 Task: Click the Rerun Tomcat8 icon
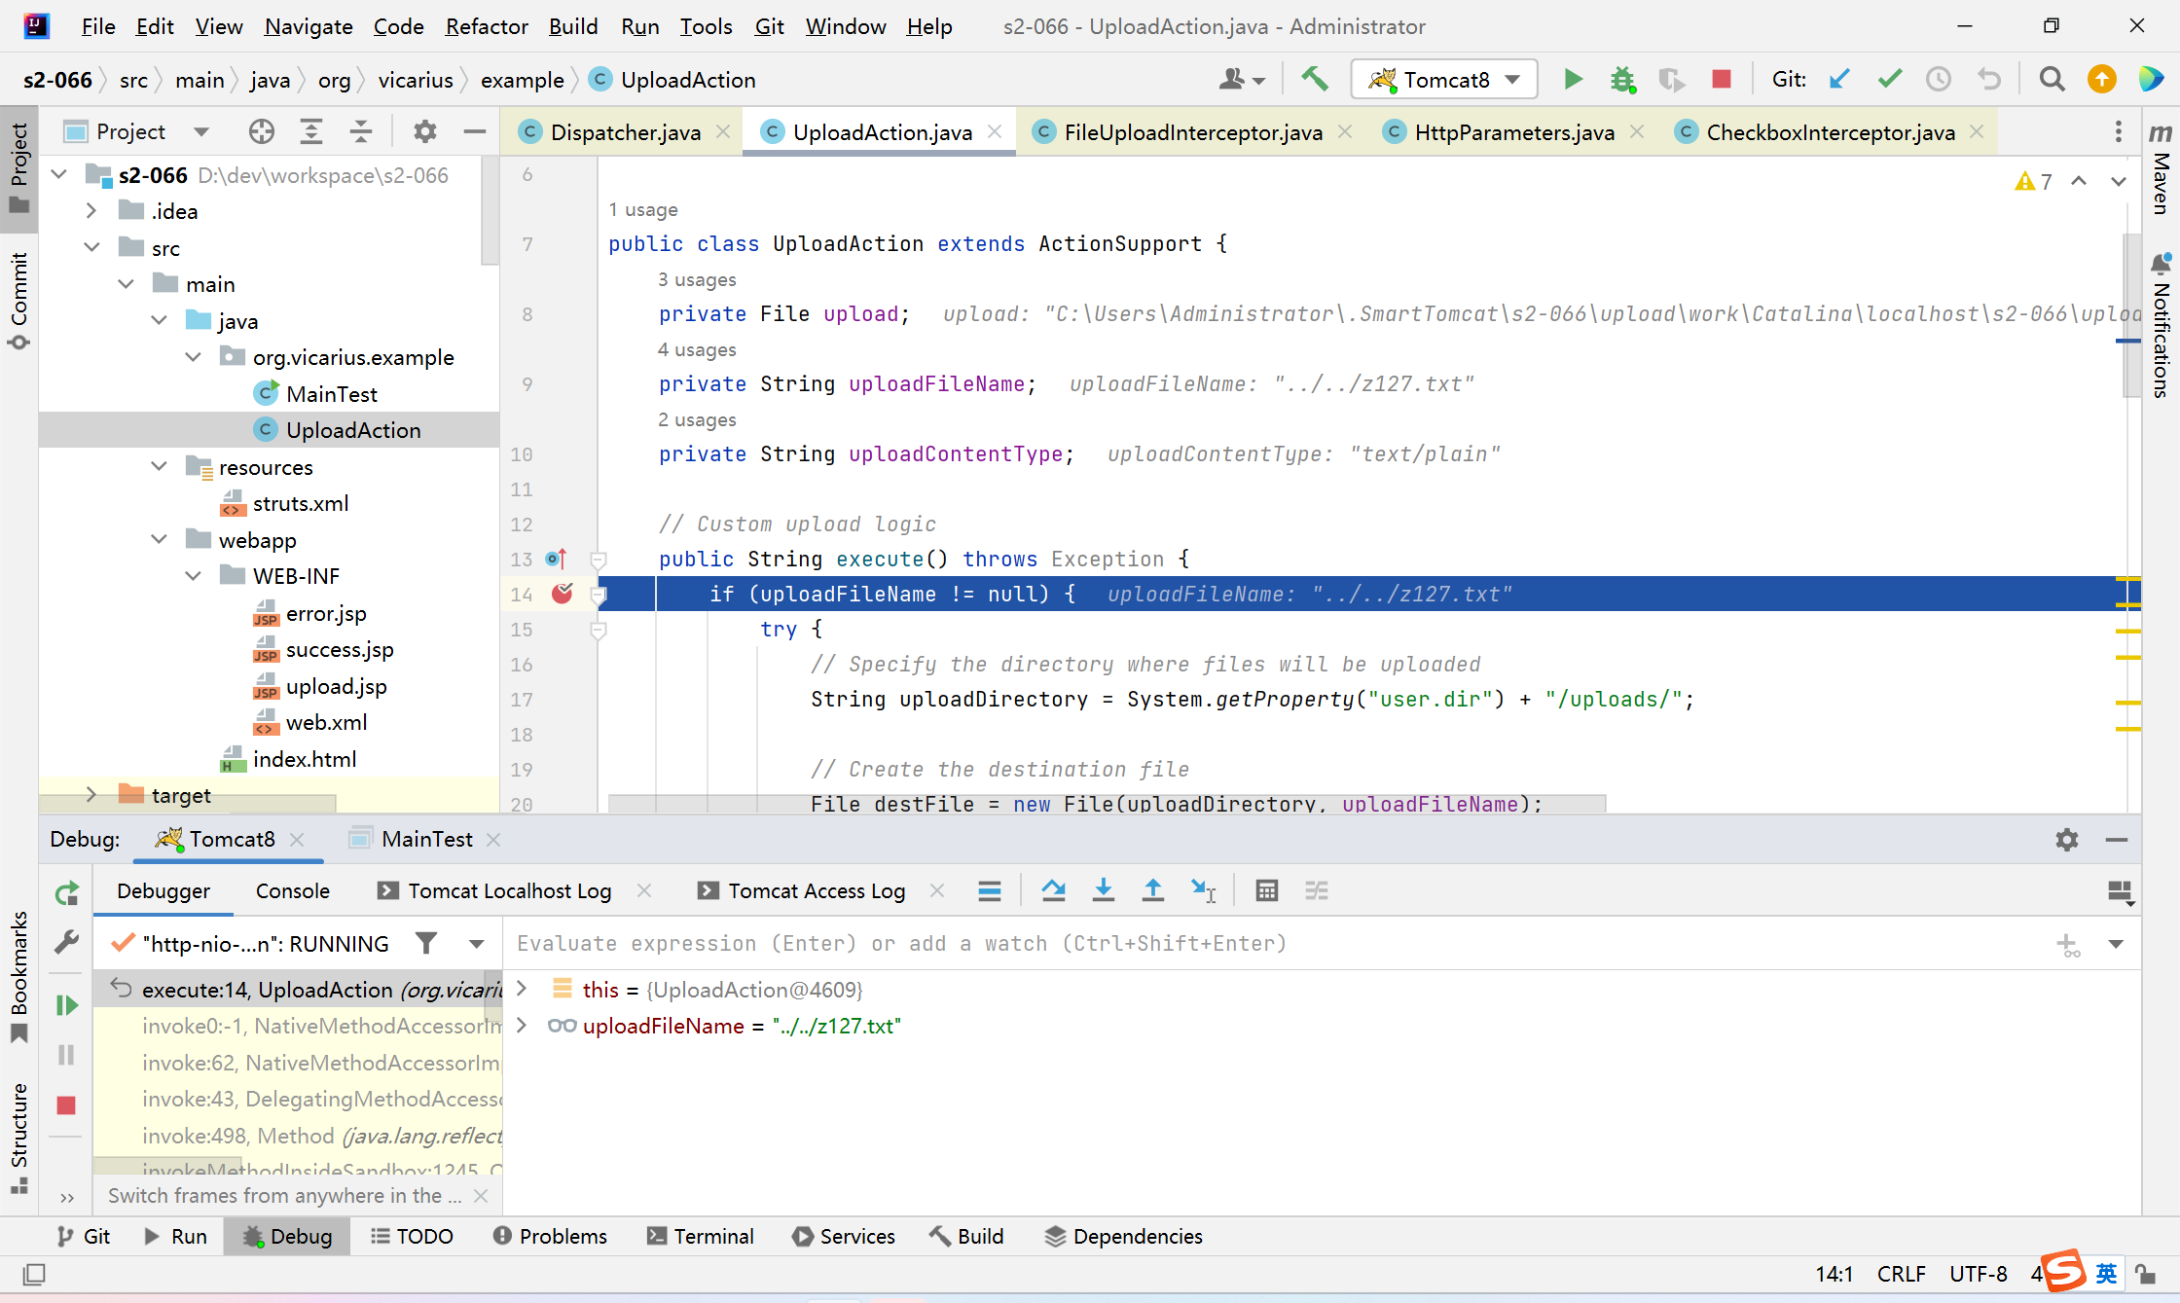66,892
